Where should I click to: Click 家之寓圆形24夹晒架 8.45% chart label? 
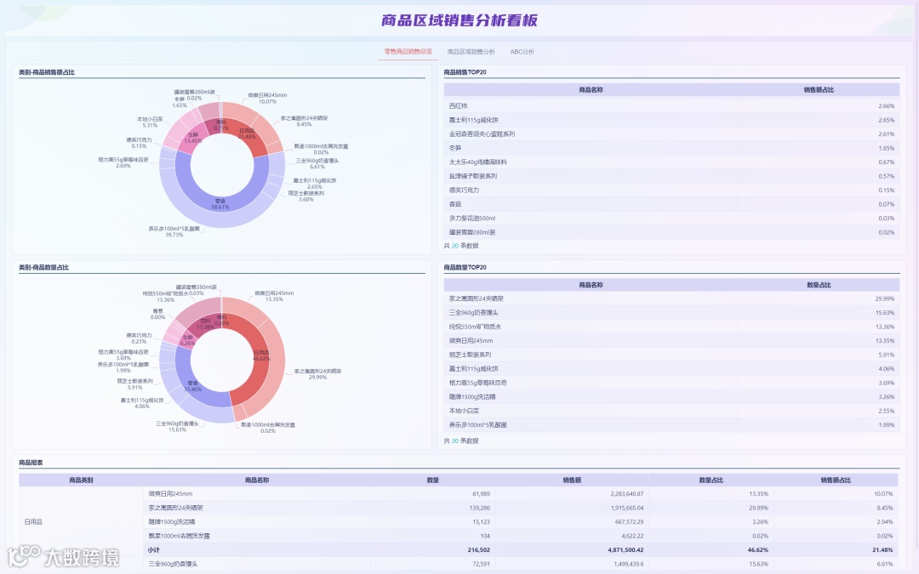click(x=304, y=121)
